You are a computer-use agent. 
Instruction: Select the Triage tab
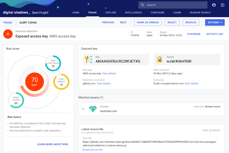[92, 12]
